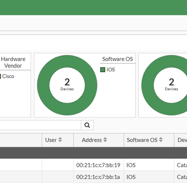Click the magnifier search button
Image resolution: width=187 pixels, height=183 pixels.
coord(87,125)
